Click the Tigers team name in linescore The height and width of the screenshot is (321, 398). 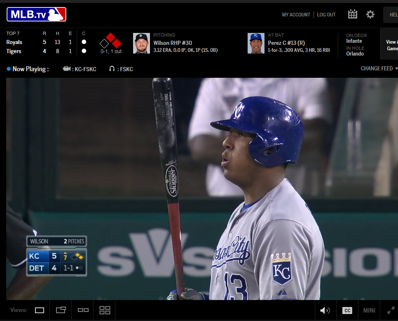pyautogui.click(x=14, y=51)
